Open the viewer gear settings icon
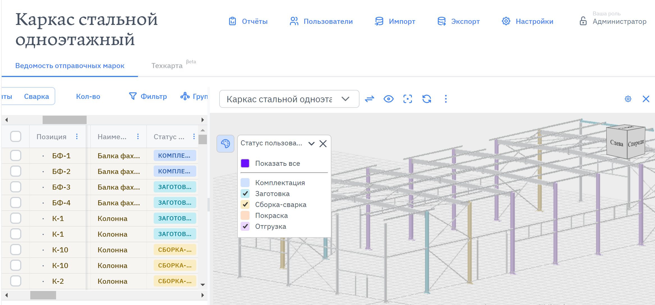 point(628,99)
